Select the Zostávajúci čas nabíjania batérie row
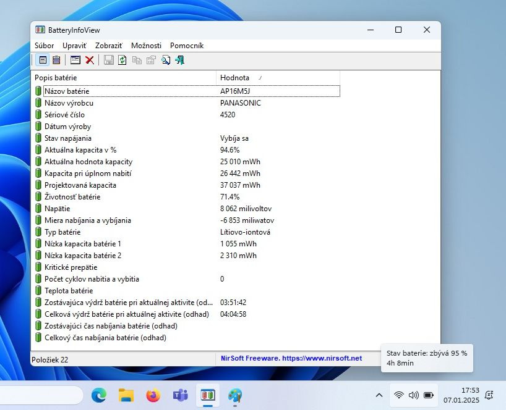This screenshot has width=506, height=410. 187,325
